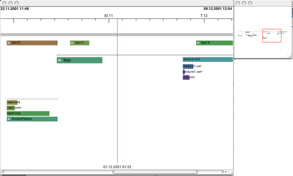Select the lab14 timeline bar
293x176 pixels.
214,43
